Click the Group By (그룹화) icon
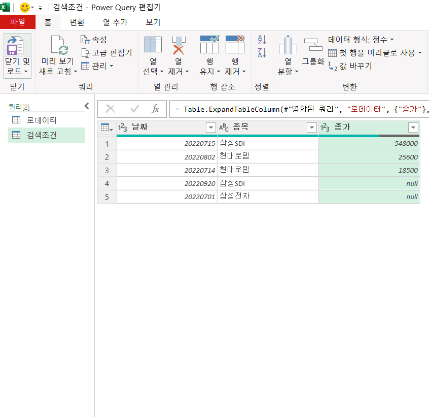This screenshot has height=417, width=429. (313, 45)
